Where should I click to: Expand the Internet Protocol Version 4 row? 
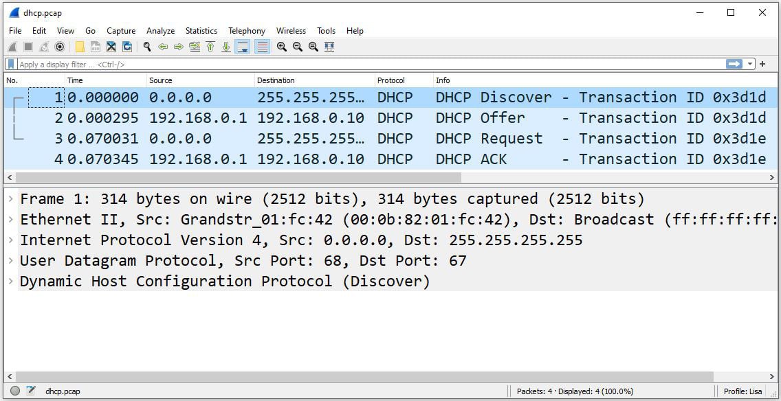[10, 240]
